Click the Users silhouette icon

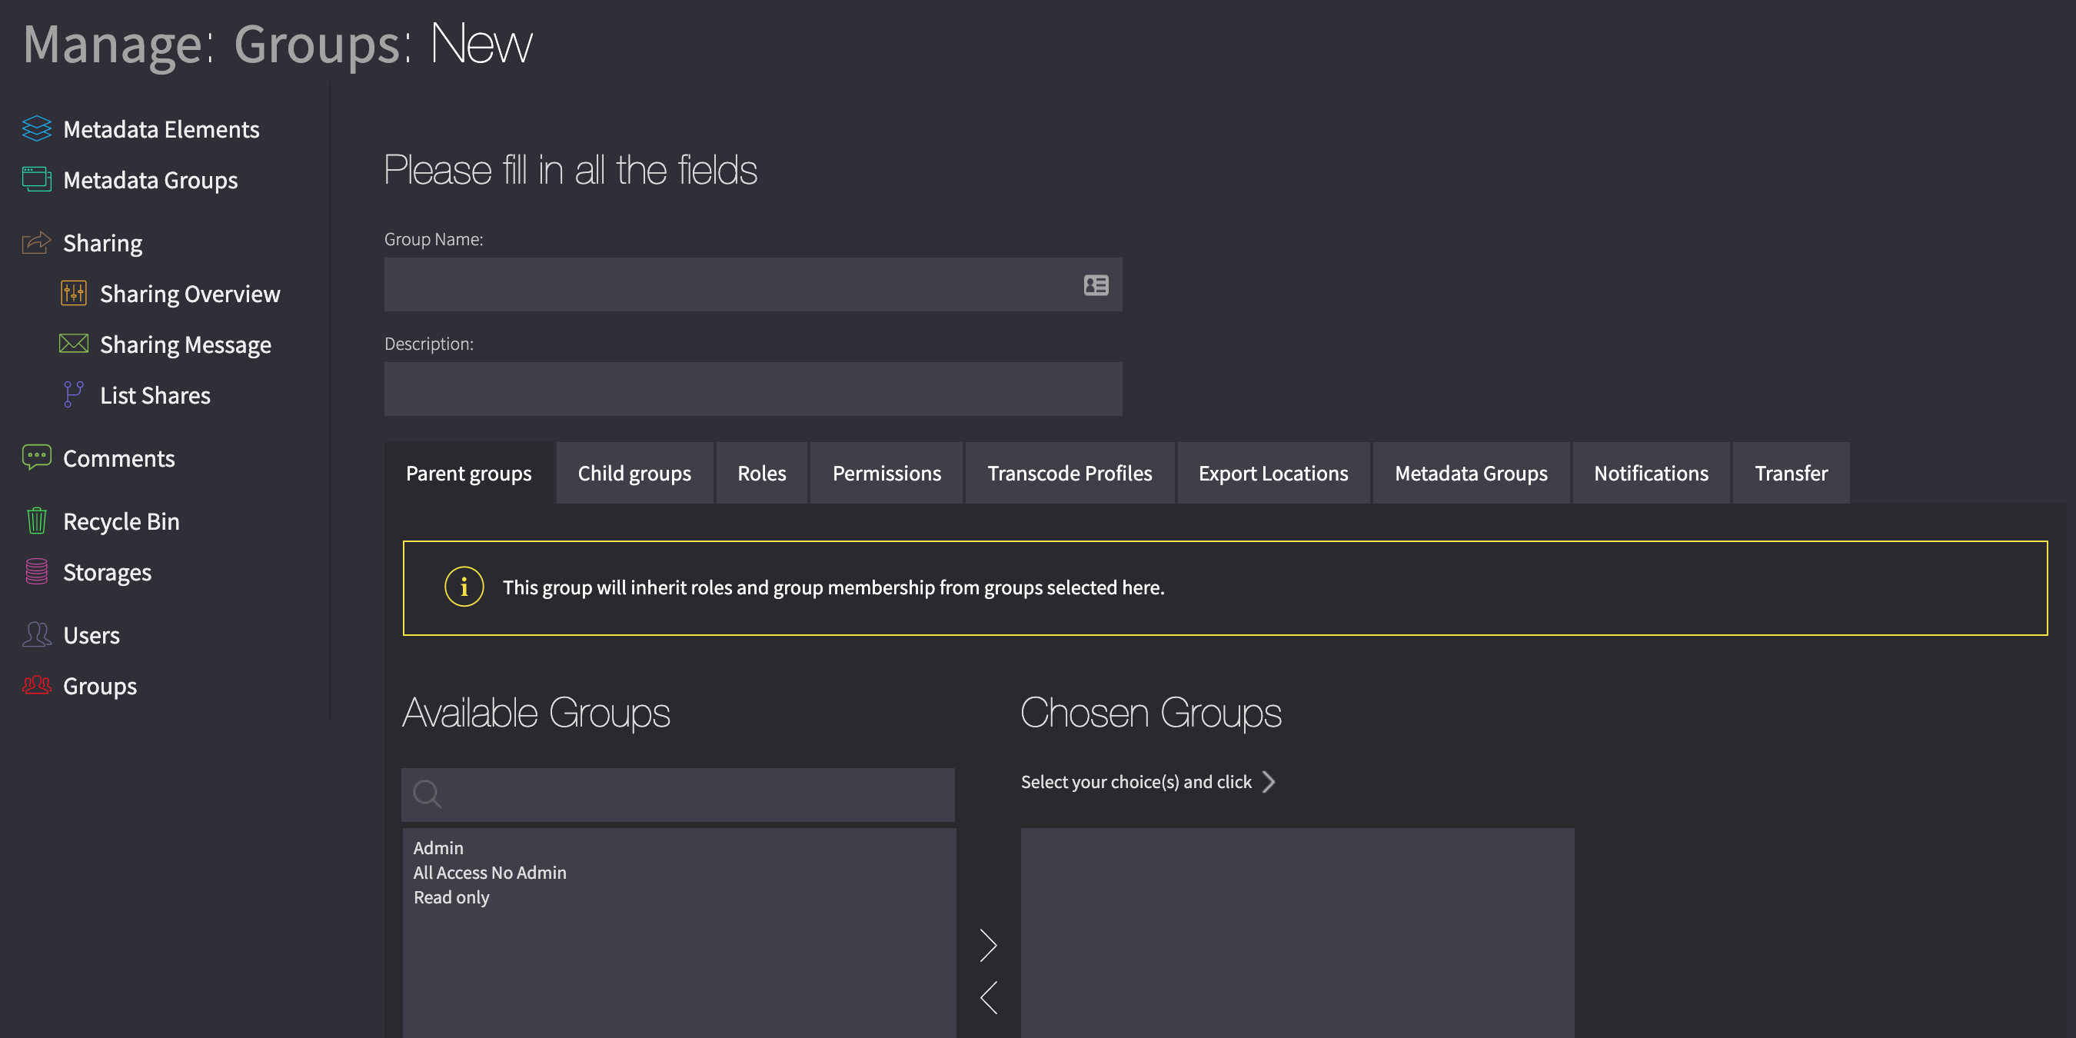pyautogui.click(x=36, y=634)
